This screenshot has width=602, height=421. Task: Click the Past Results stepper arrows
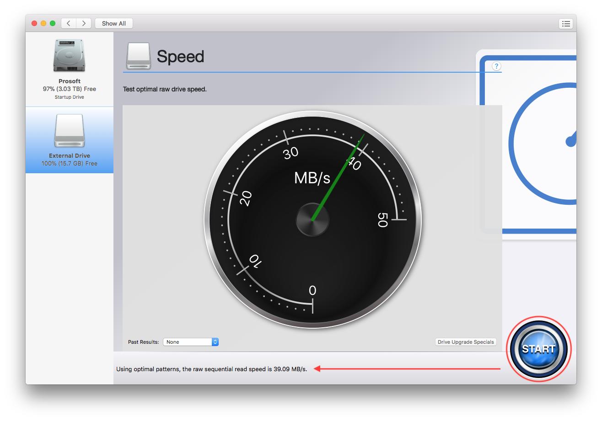click(215, 341)
